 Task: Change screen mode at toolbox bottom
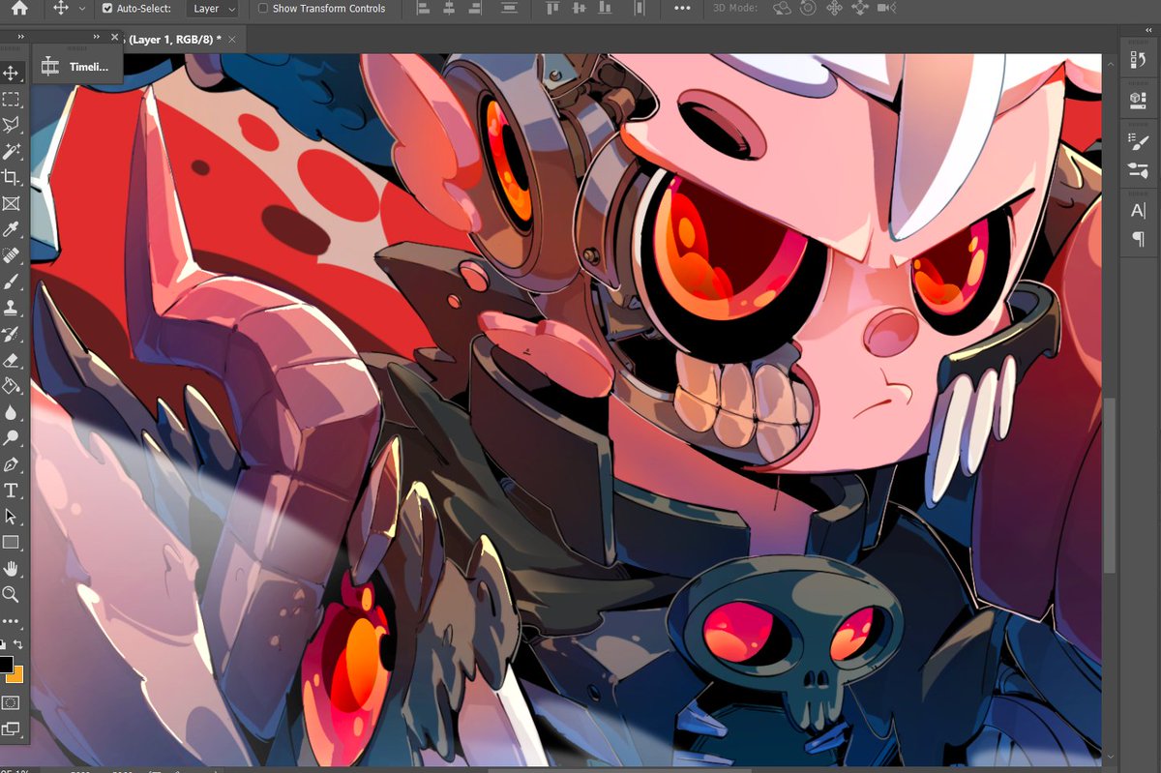point(11,728)
